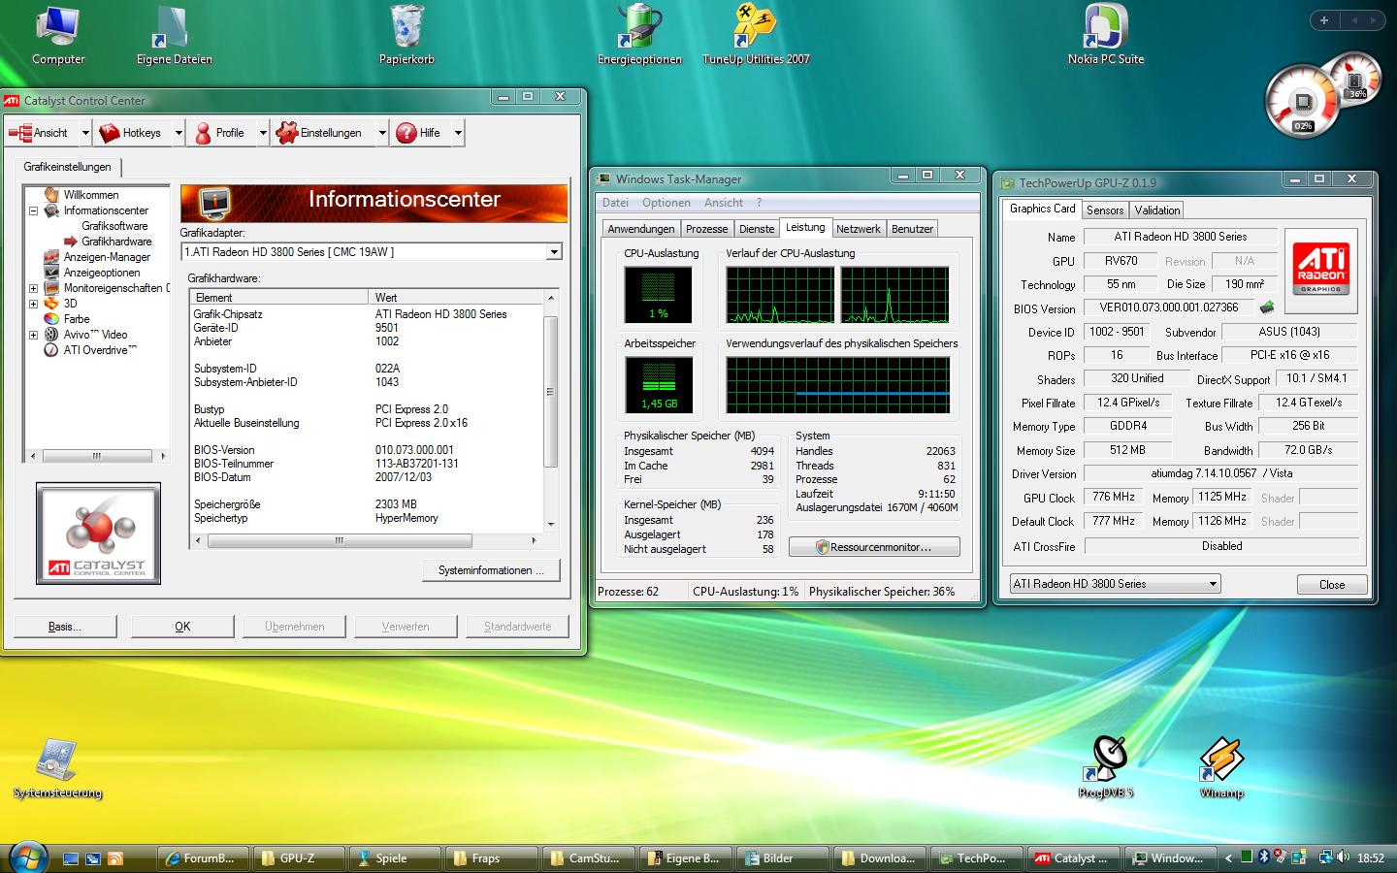Click the Systeminformationen button
This screenshot has width=1397, height=873.
(490, 570)
